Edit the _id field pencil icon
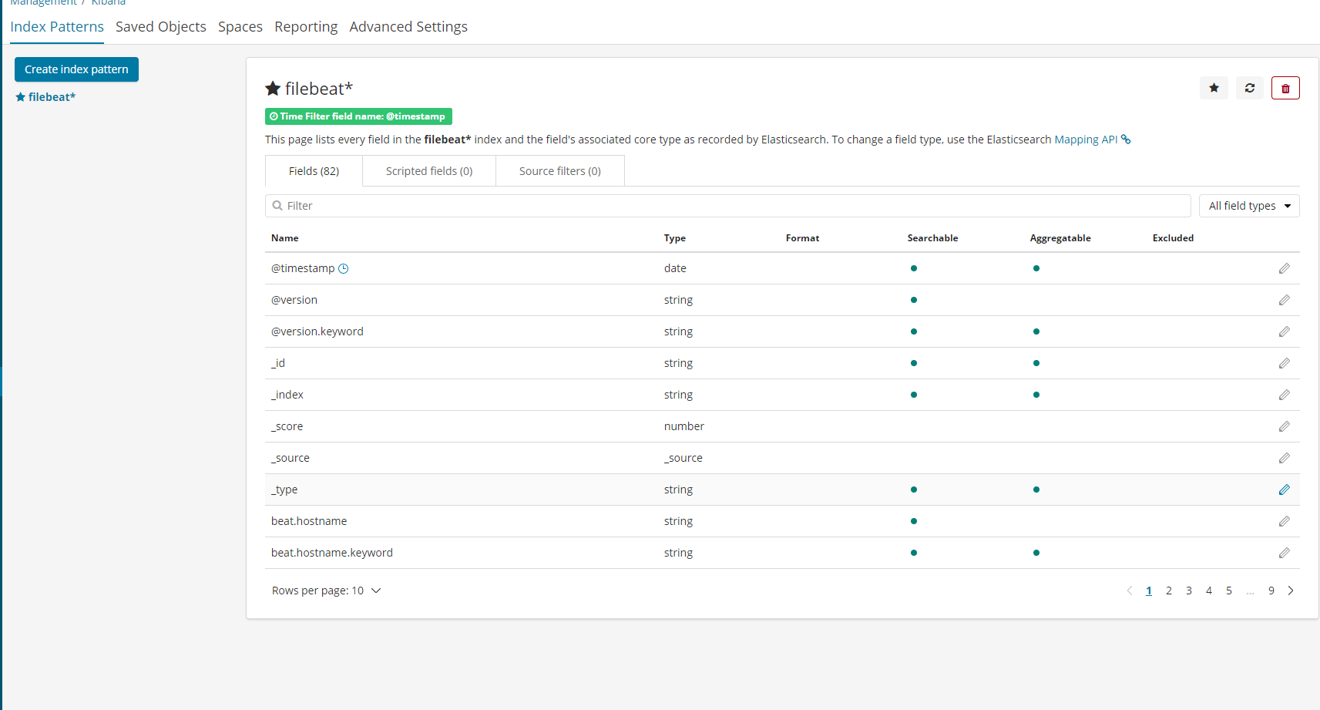Viewport: 1320px width, 710px height. [x=1284, y=363]
